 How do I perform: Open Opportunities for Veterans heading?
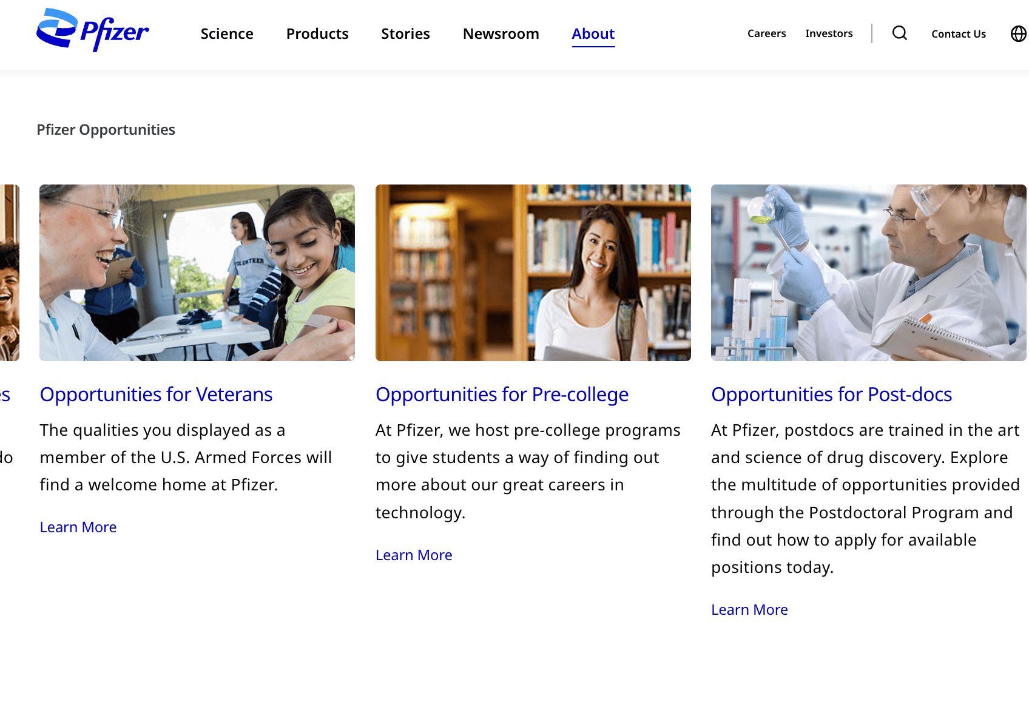point(156,394)
